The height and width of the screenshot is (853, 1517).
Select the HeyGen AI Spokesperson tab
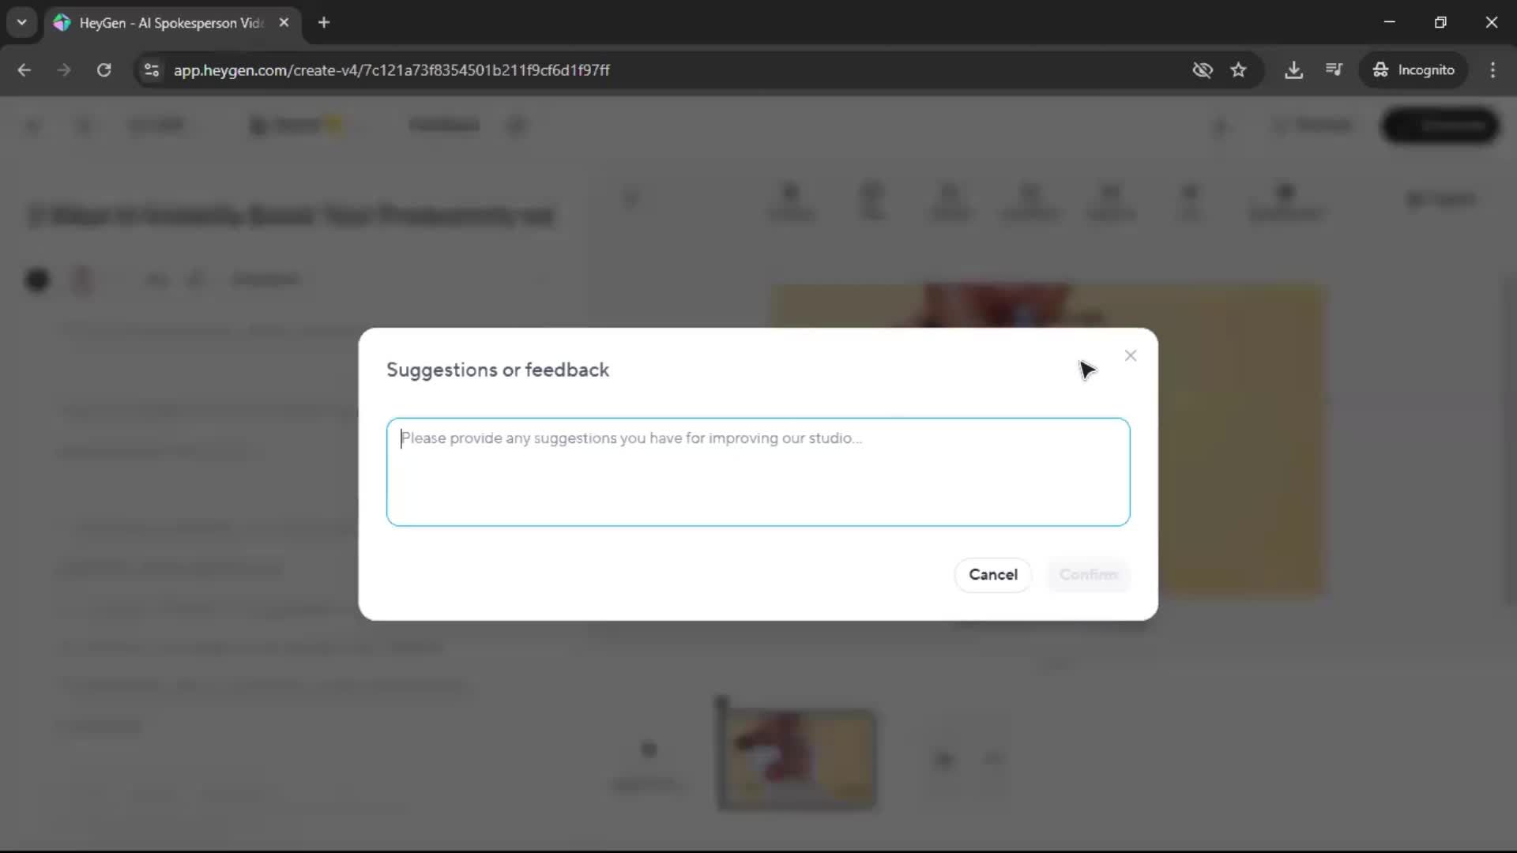pos(170,23)
